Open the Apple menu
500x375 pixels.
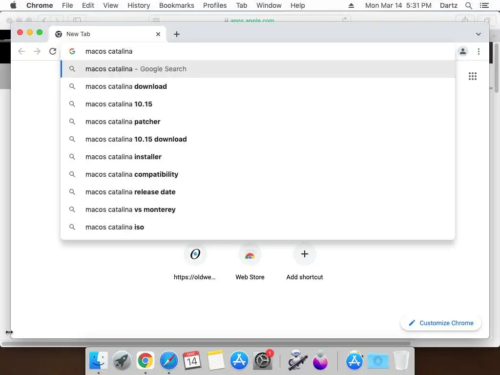(x=13, y=5)
